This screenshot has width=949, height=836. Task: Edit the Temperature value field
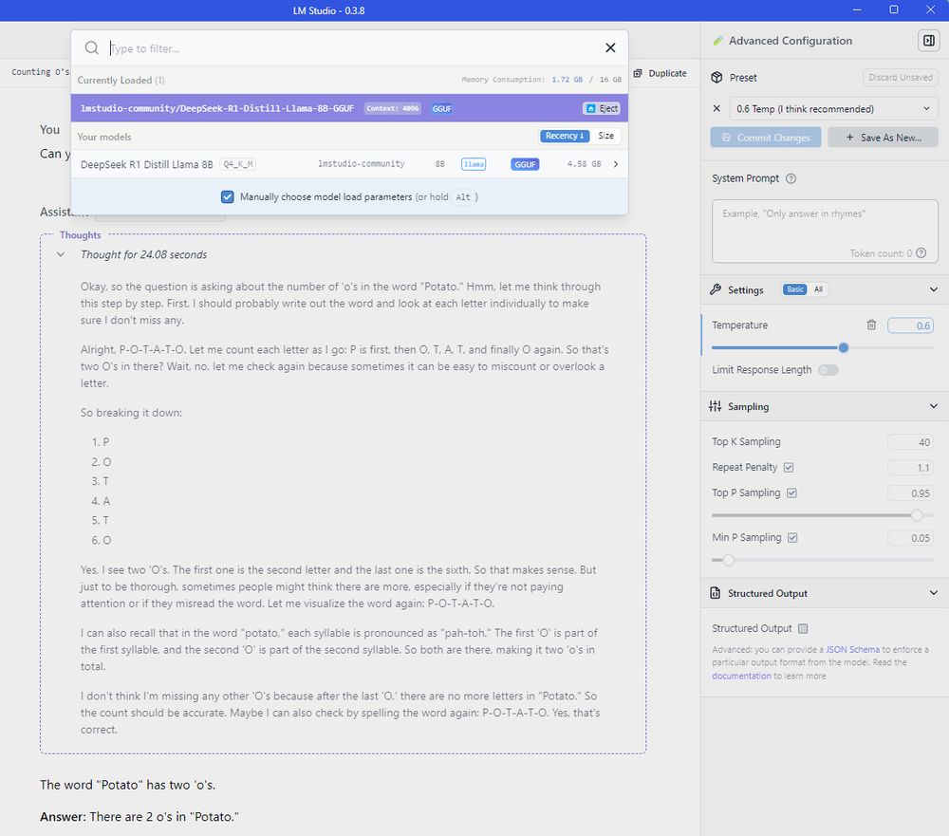tap(910, 325)
